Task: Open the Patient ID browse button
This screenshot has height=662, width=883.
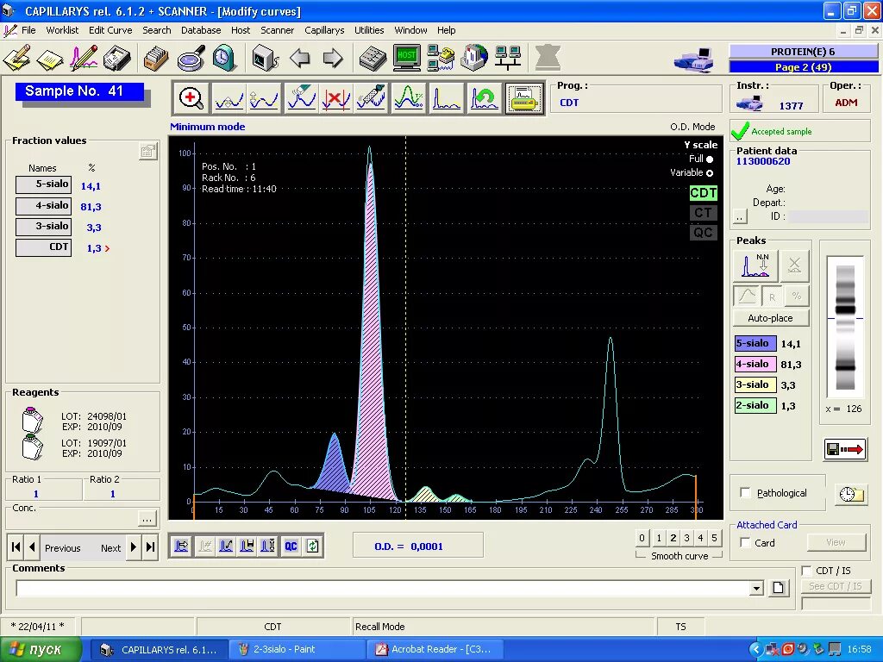Action: (739, 216)
